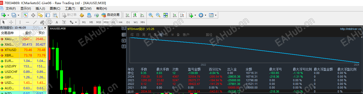This screenshot has height=94, width=363.
Task: Switch chart to candlestick style
Action: pyautogui.click(x=135, y=15)
